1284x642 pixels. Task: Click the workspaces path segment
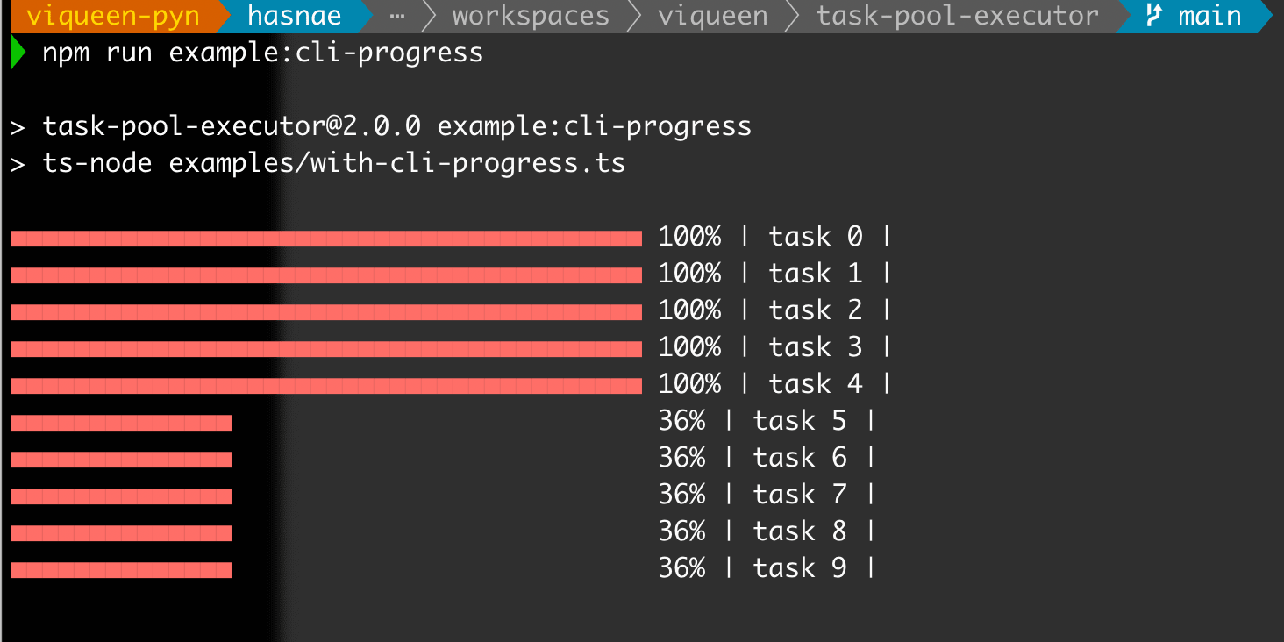(x=531, y=16)
